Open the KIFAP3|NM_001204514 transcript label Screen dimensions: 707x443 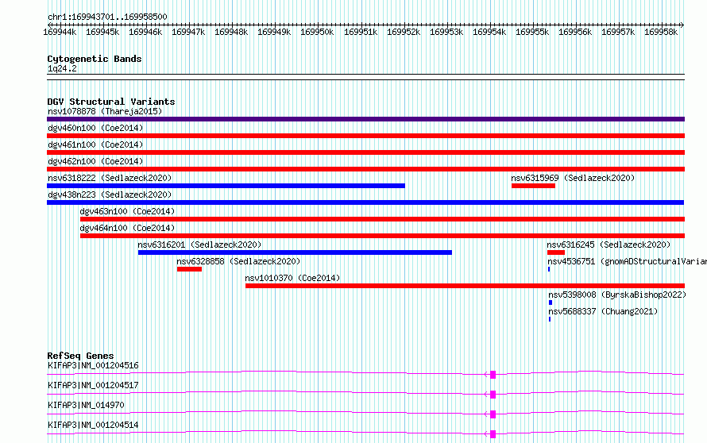pos(93,425)
